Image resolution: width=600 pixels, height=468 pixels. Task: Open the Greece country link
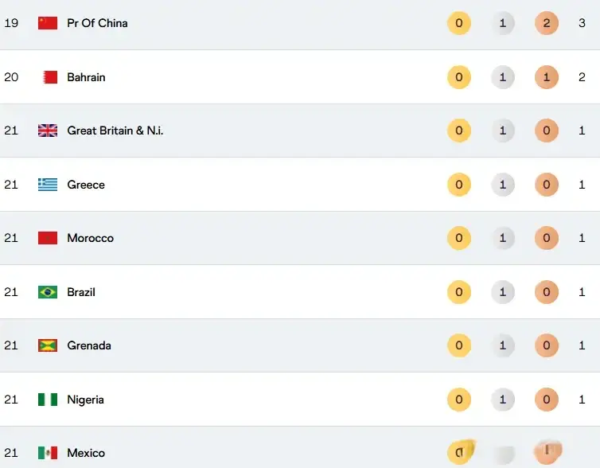(x=86, y=185)
